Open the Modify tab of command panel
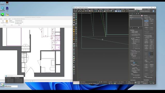 132,14
